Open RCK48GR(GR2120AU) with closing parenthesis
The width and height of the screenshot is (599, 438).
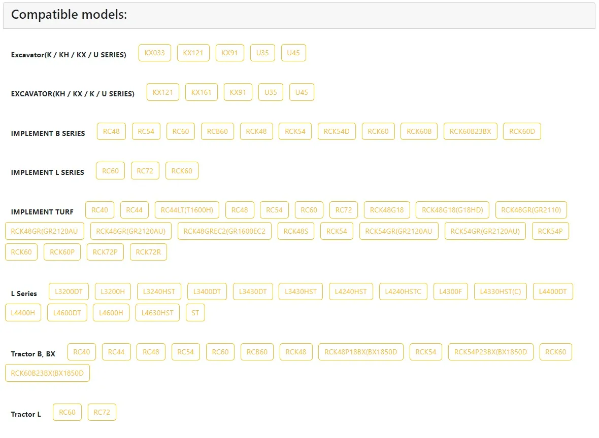pos(130,231)
